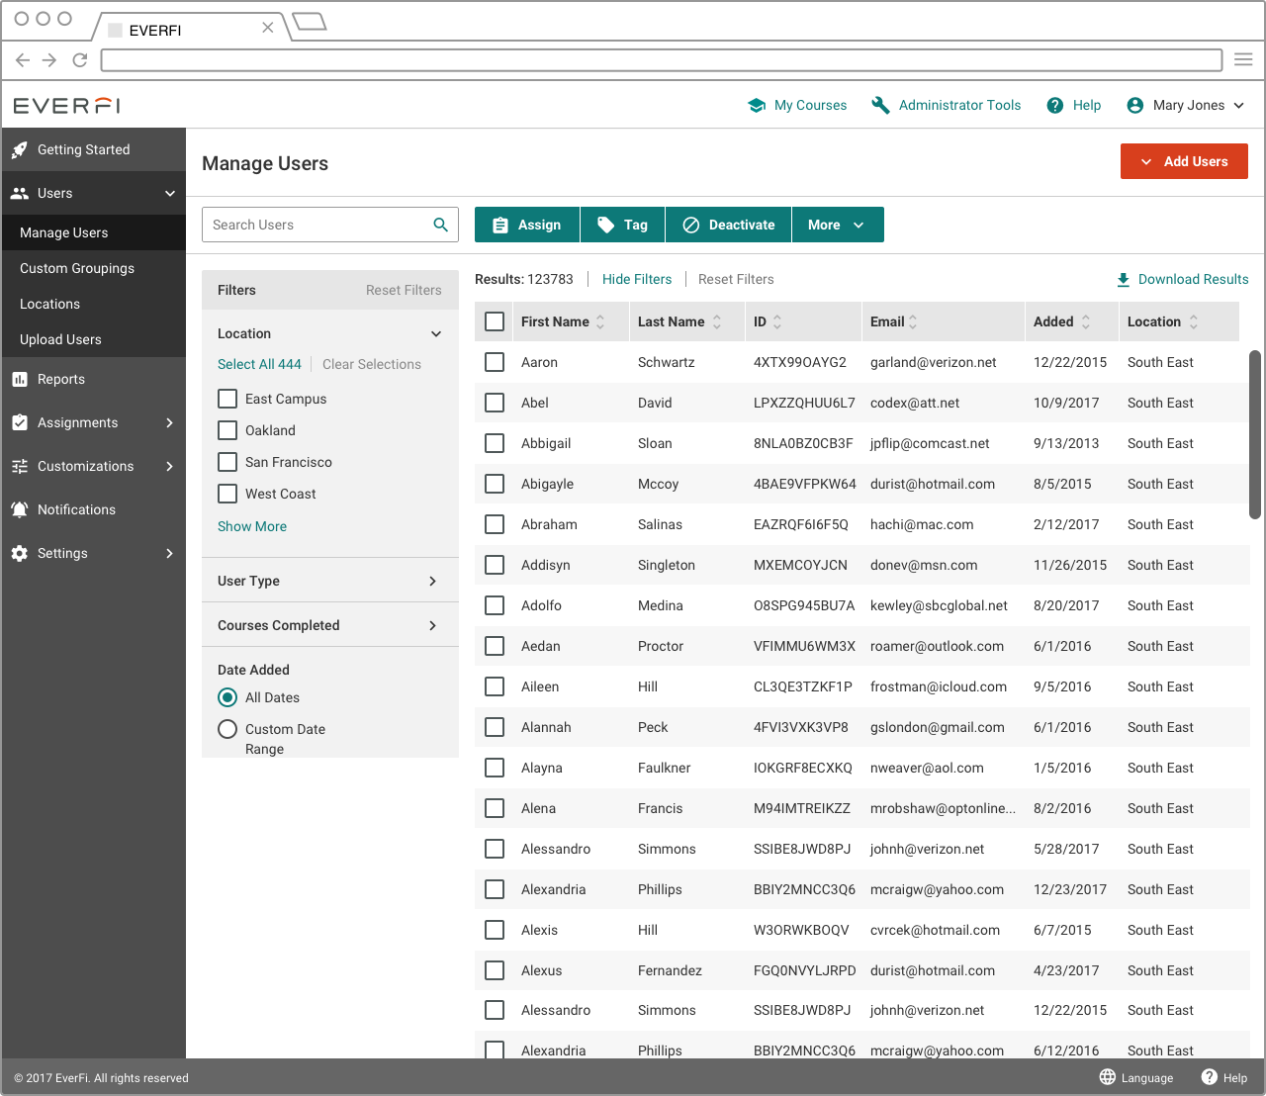The image size is (1266, 1096).
Task: Click the Users people icon in sidebar
Action: coord(20,194)
